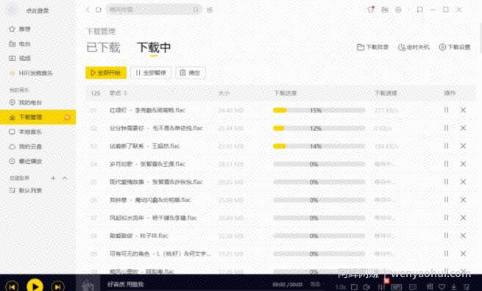The width and height of the screenshot is (482, 291).
Task: Open the 推荐 home page in sidebar
Action: click(x=20, y=29)
